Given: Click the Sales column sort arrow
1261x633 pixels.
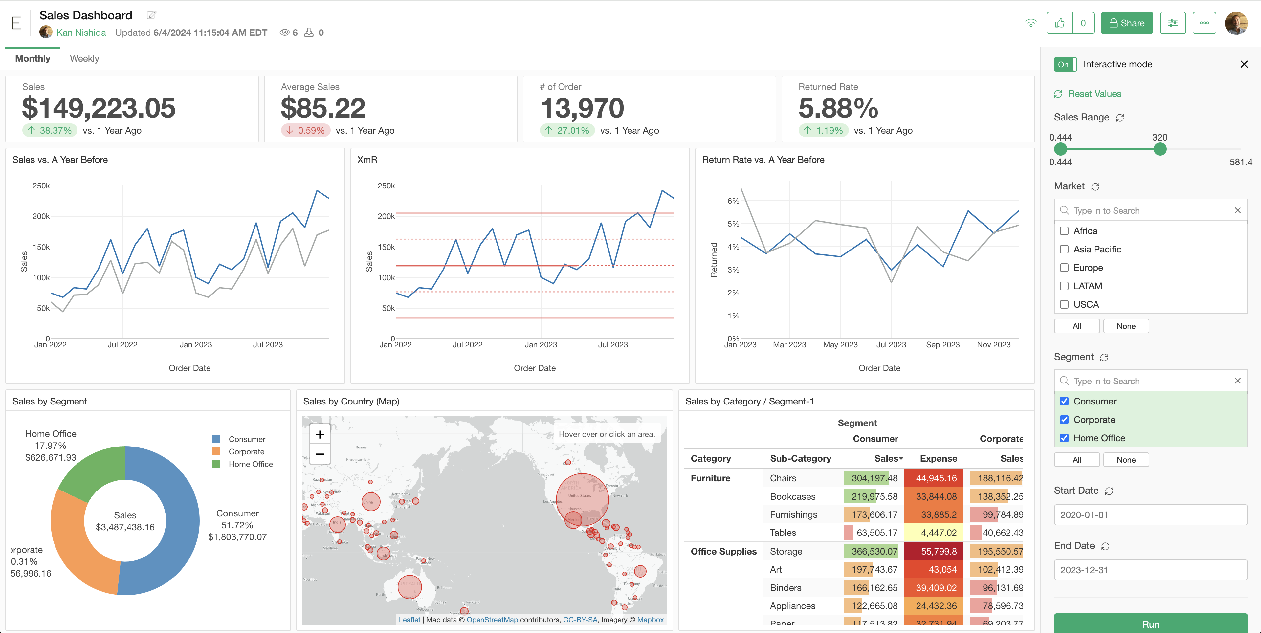Looking at the screenshot, I should (x=901, y=459).
